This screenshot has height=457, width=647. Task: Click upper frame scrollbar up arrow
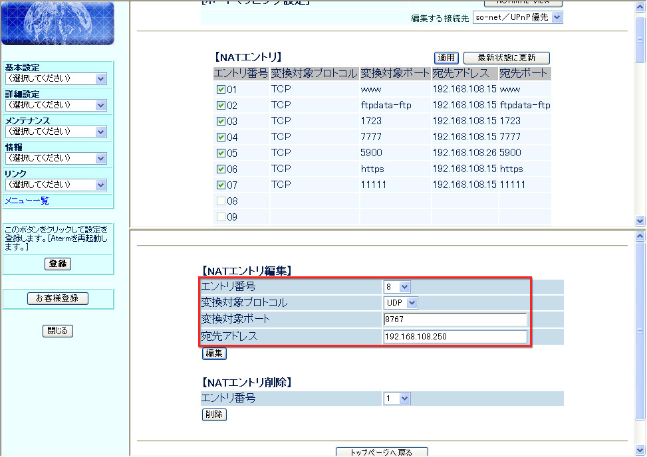[x=640, y=7]
